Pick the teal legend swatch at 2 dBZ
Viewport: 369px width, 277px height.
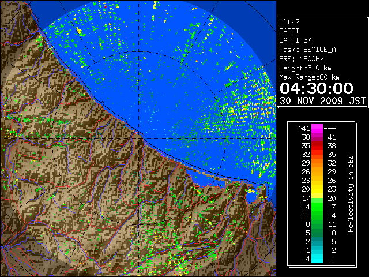[317, 241]
